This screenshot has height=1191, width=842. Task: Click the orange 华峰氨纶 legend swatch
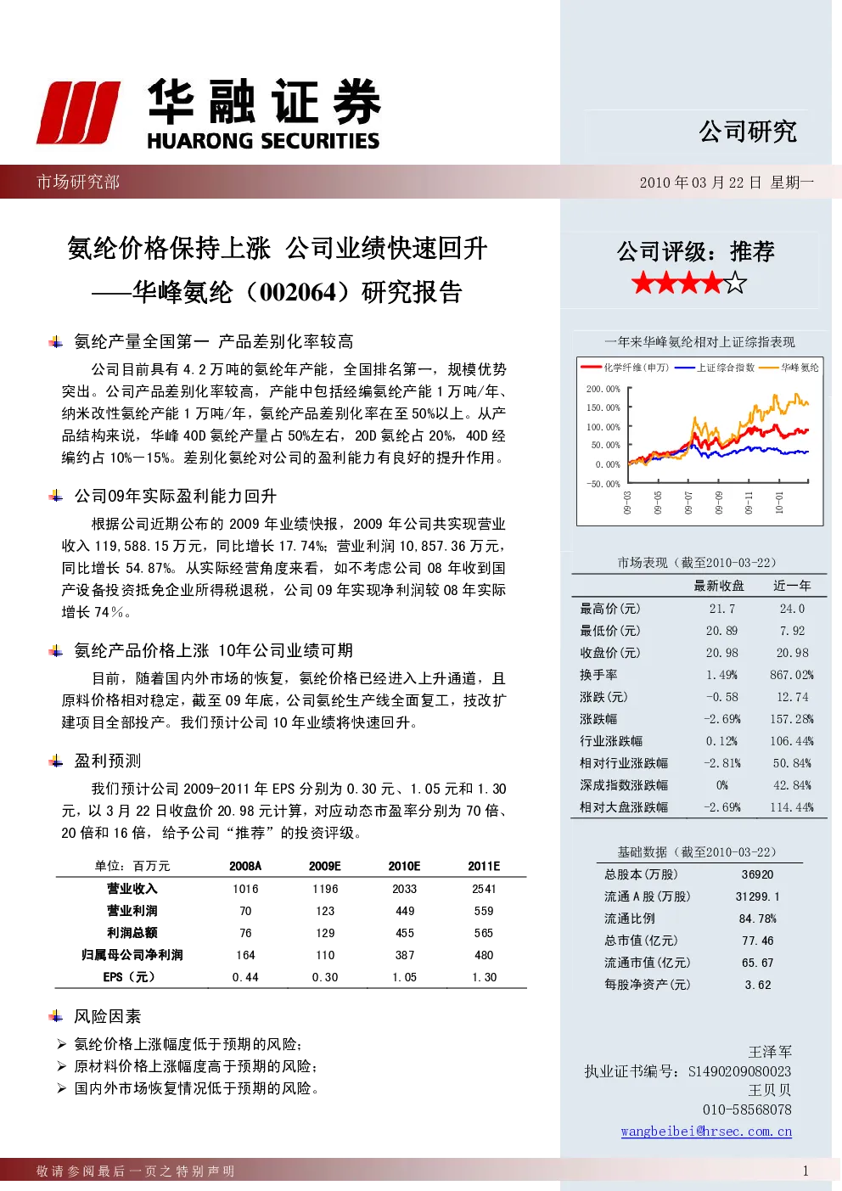pos(769,368)
